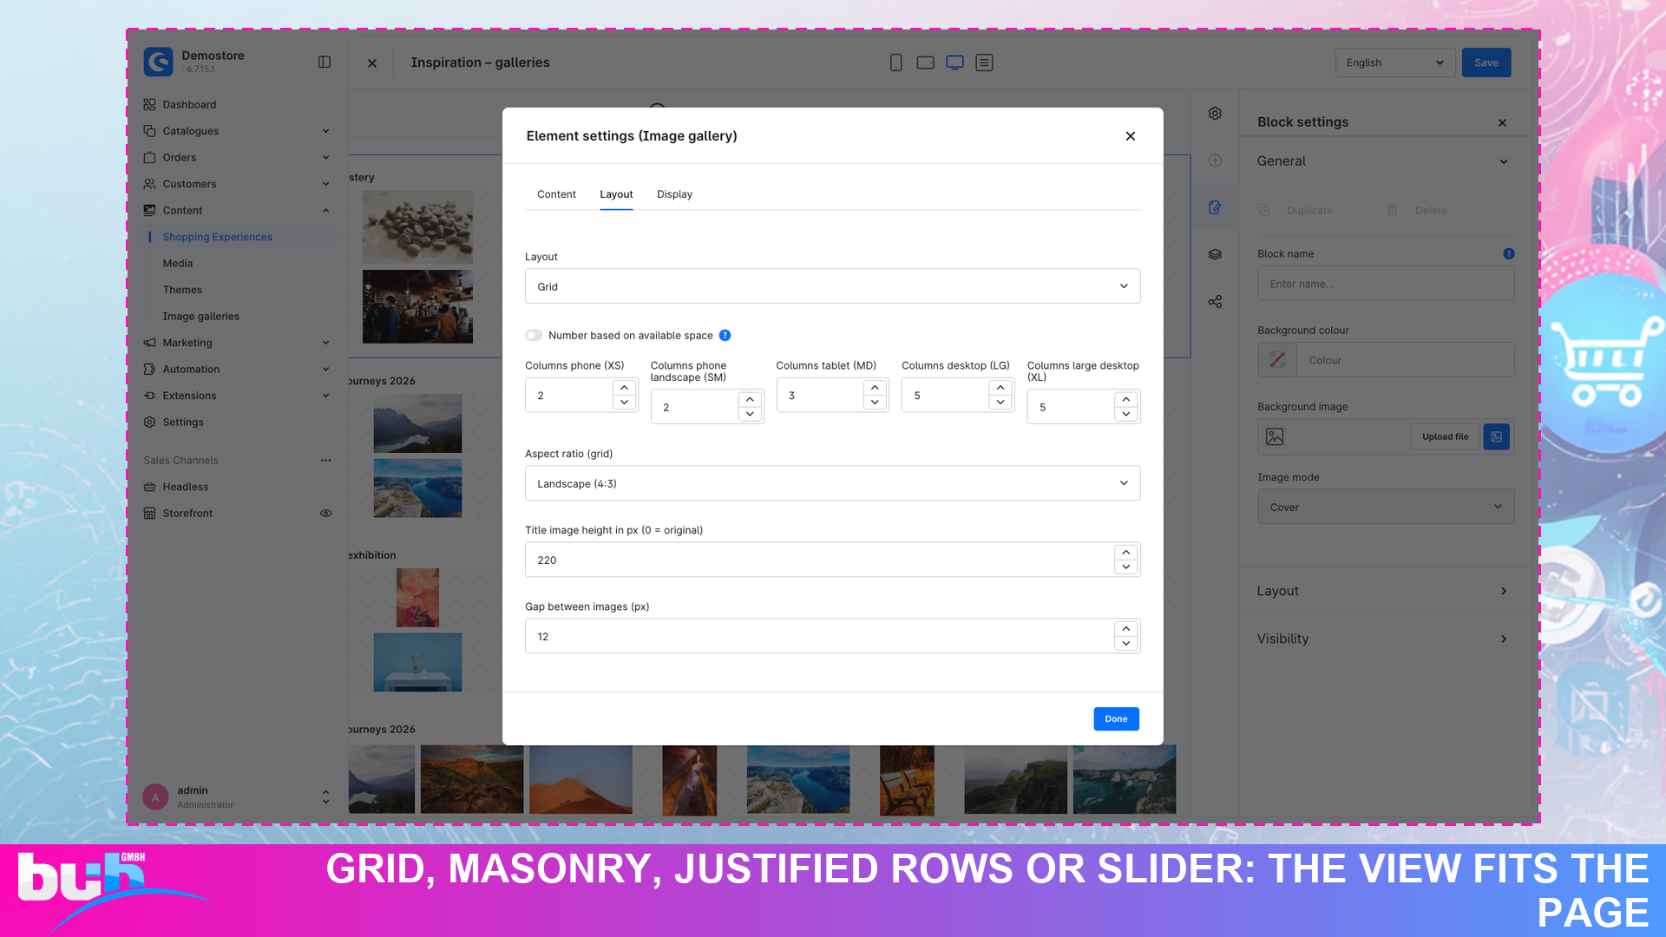Open Aspect ratio Landscape (4:3) dropdown
Screen dimensions: 1666x937
[832, 483]
